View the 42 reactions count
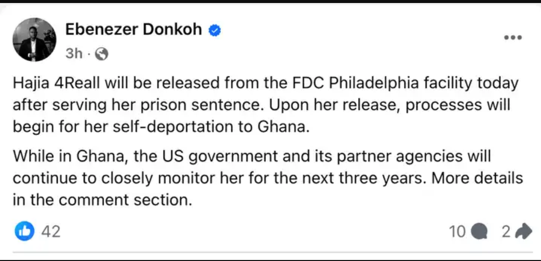 click(x=51, y=231)
